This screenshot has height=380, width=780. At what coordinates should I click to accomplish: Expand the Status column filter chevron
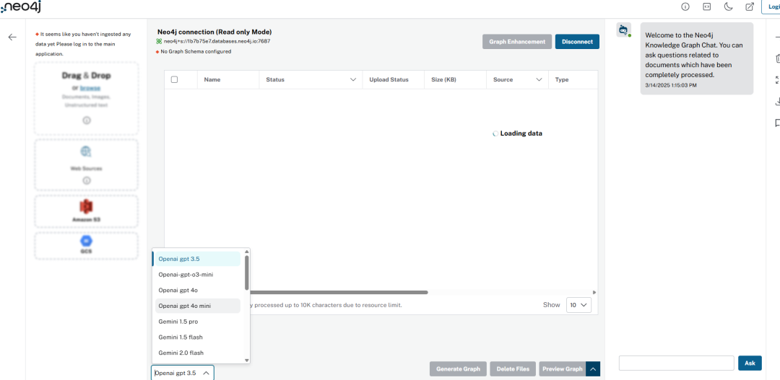pyautogui.click(x=353, y=79)
